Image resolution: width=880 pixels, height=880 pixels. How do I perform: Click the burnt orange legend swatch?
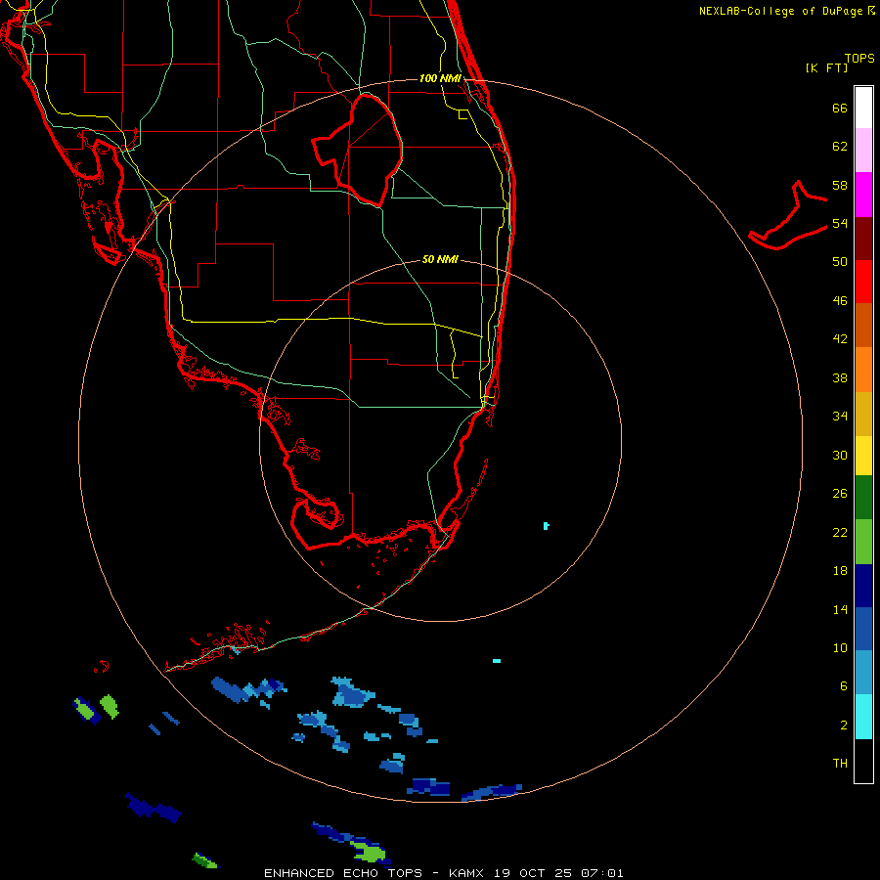(x=863, y=325)
